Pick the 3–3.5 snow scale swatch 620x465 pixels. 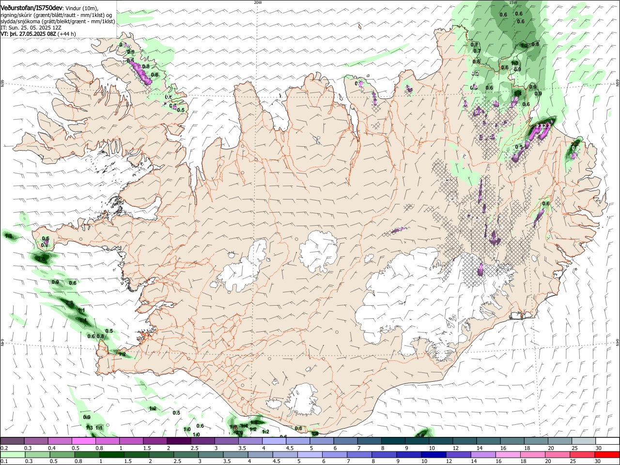point(226,441)
